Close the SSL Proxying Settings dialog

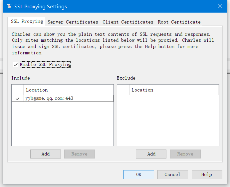pyautogui.click(x=220, y=6)
